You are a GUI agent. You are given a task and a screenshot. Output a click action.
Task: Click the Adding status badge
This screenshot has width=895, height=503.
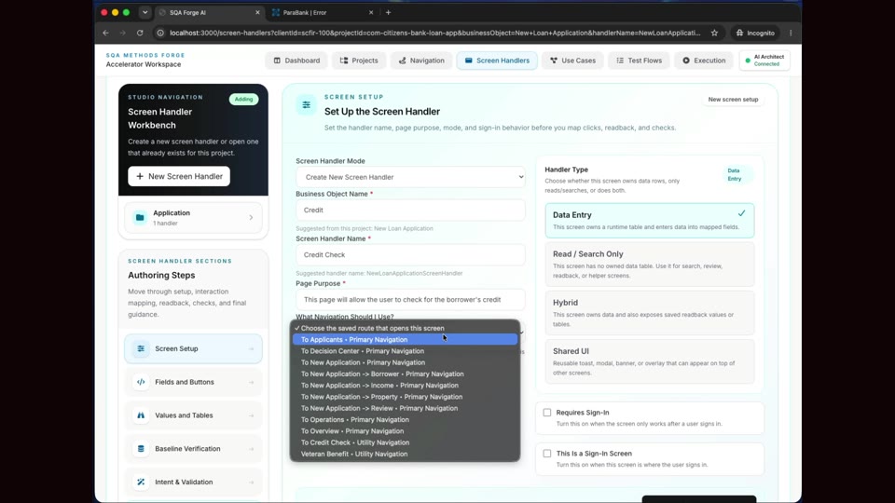tap(243, 100)
